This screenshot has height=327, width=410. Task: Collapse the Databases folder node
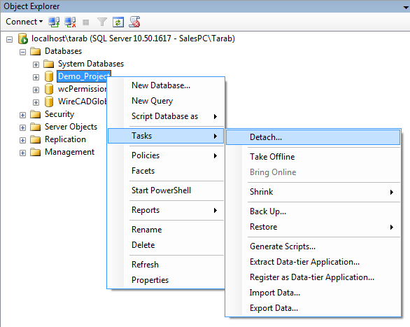tap(23, 52)
